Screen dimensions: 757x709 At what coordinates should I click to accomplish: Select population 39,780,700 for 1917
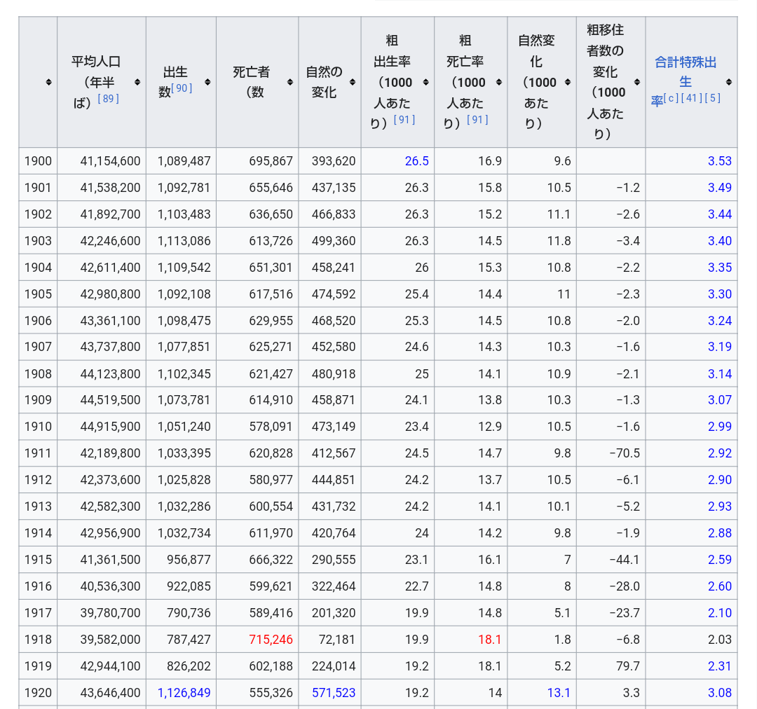coord(102,613)
